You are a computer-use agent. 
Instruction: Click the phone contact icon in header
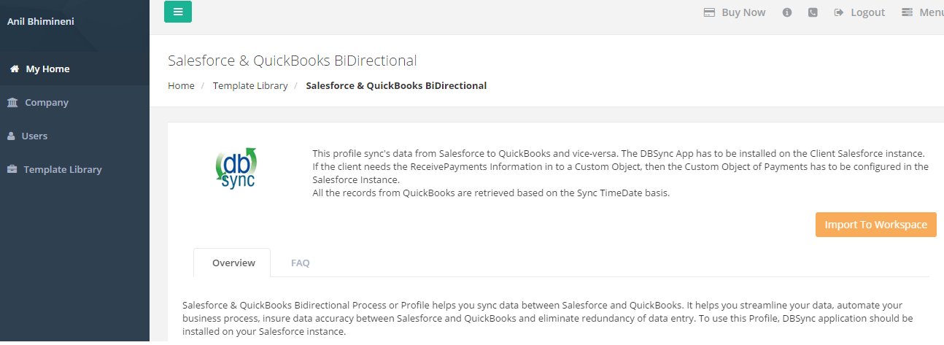[813, 12]
